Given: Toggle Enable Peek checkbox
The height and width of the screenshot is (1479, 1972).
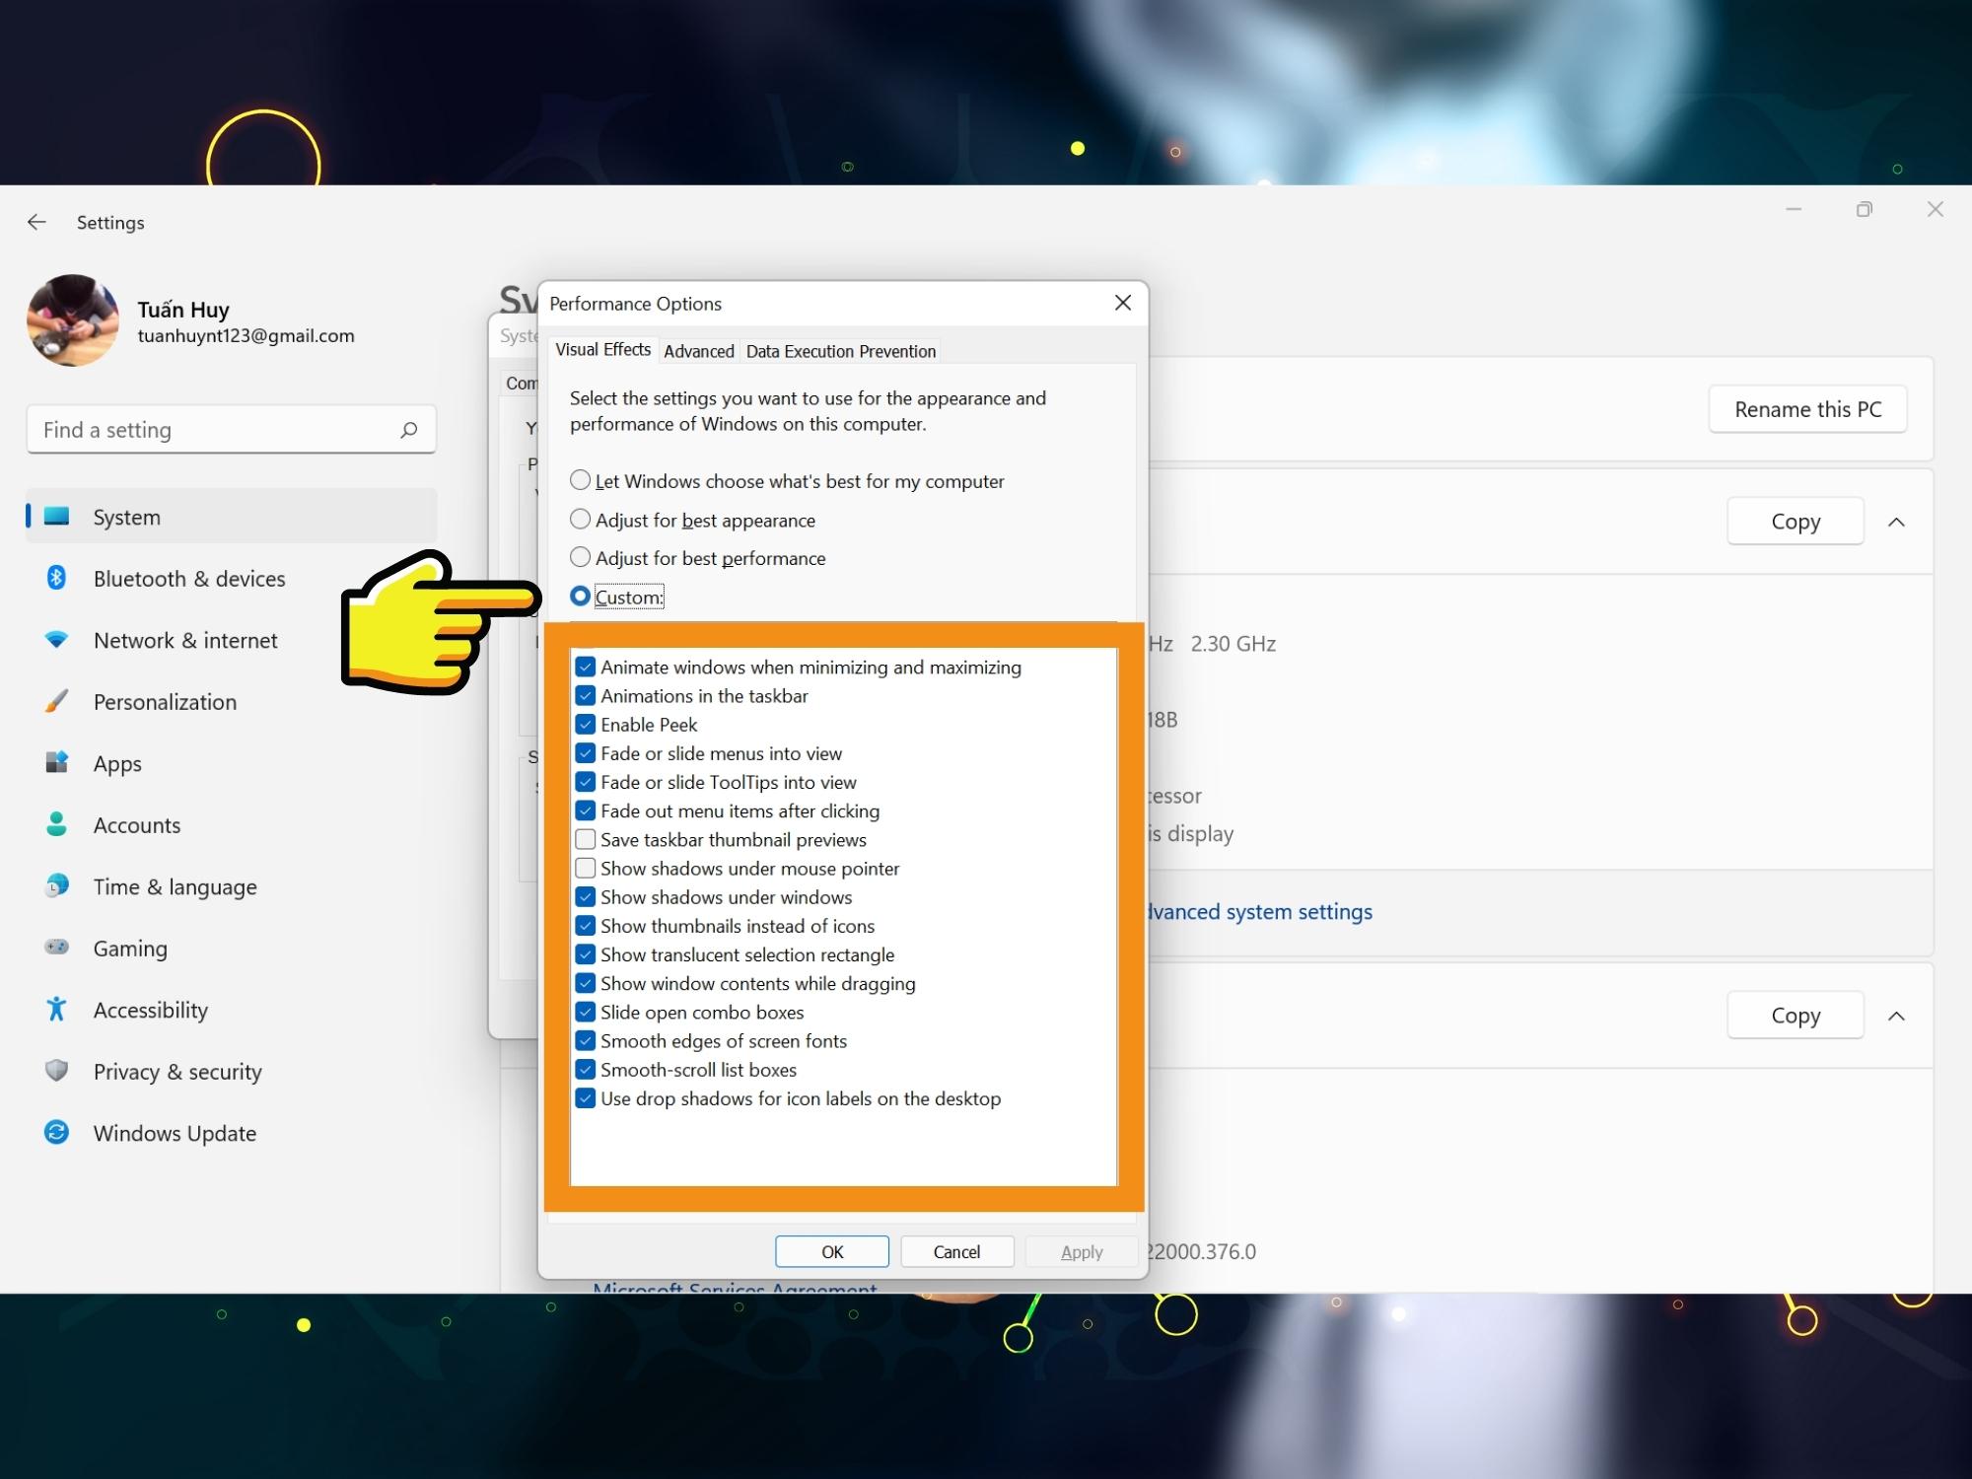Looking at the screenshot, I should point(586,724).
